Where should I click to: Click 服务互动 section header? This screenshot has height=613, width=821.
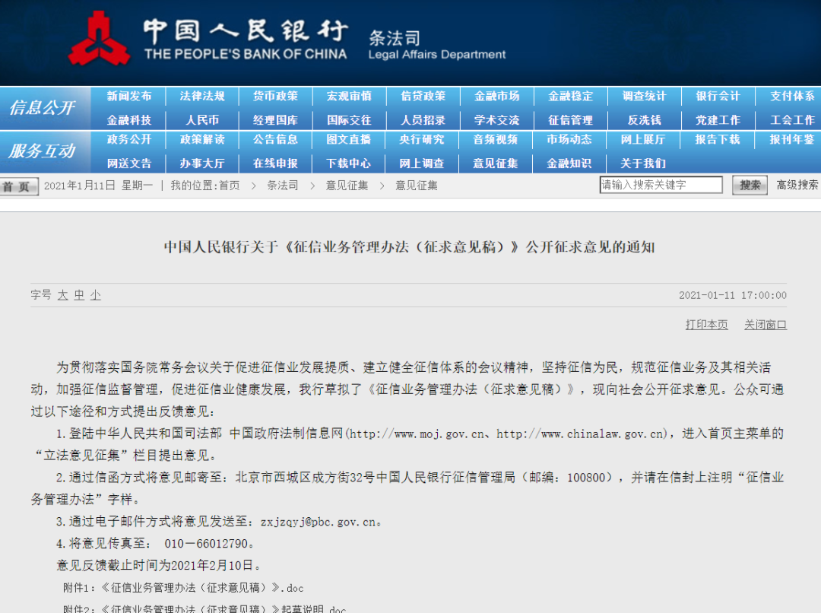tap(42, 151)
